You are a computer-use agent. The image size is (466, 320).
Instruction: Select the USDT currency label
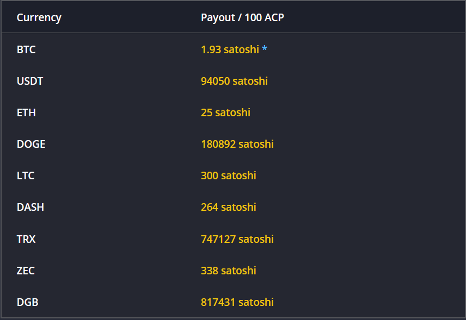[x=30, y=81]
